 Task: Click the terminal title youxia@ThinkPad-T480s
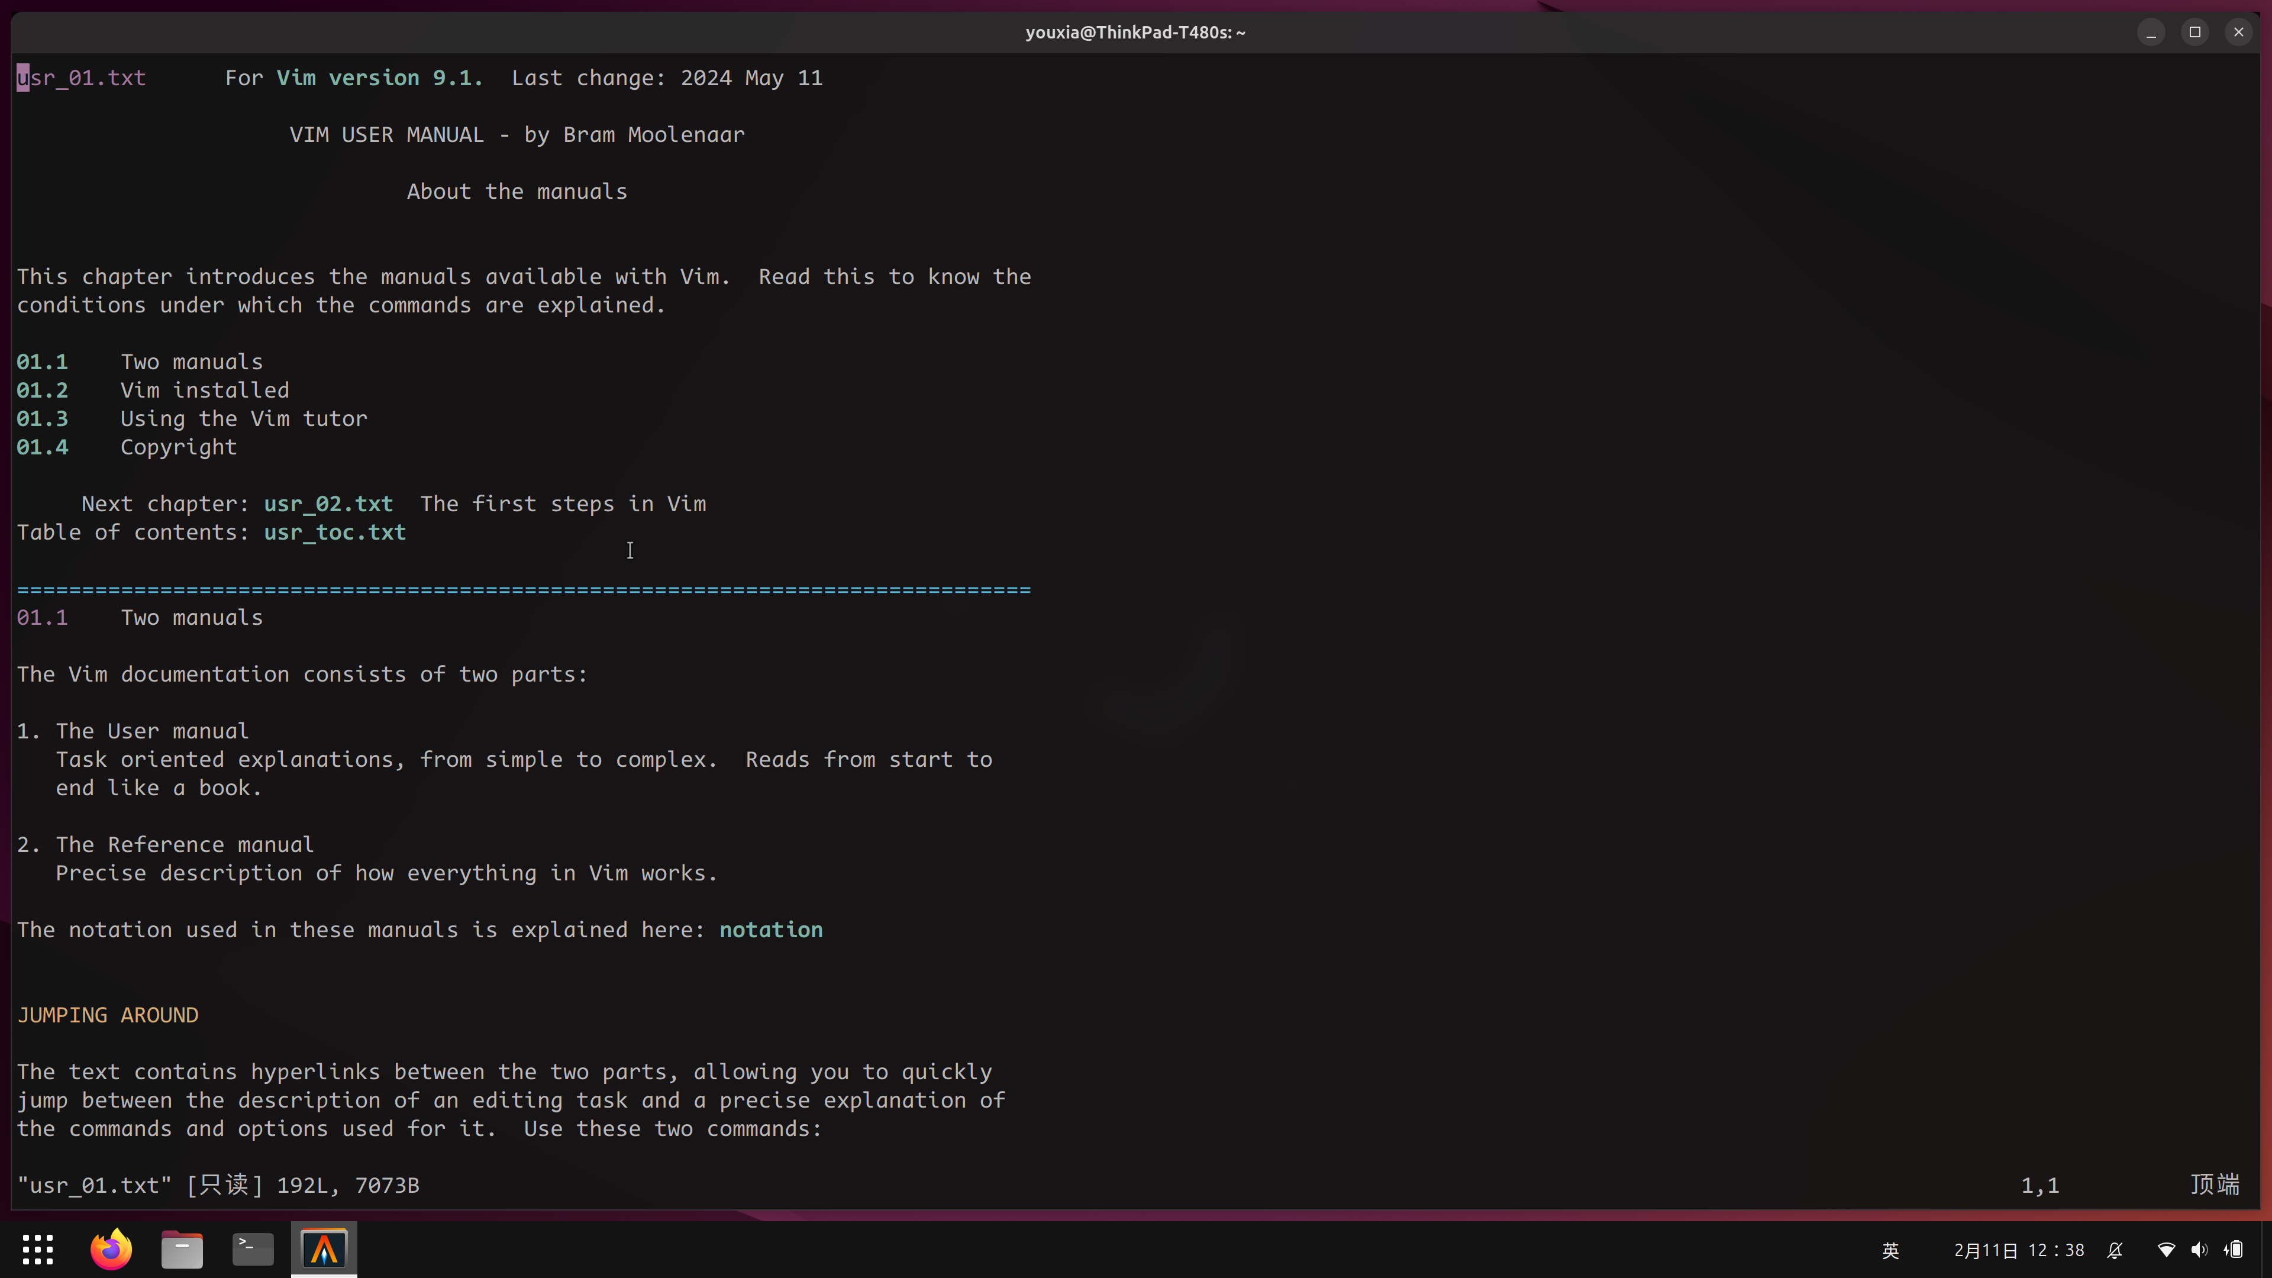point(1135,32)
